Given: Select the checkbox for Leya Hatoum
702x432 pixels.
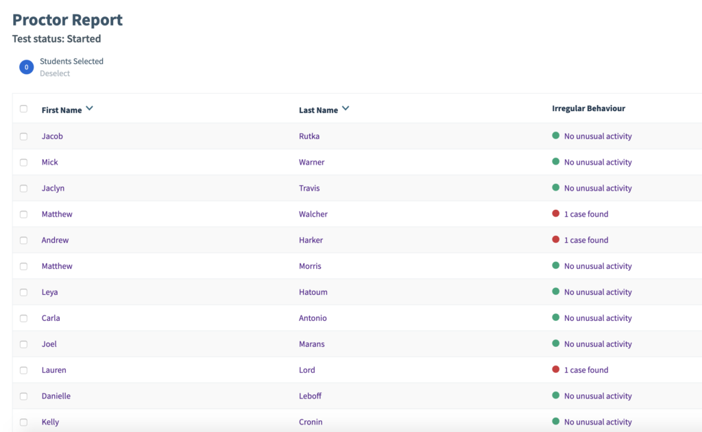Looking at the screenshot, I should tap(24, 292).
